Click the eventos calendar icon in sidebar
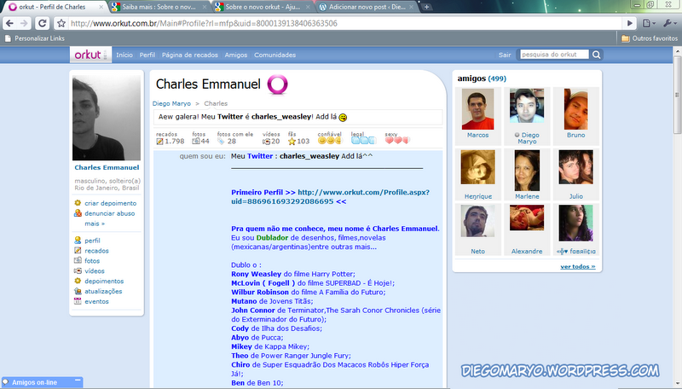This screenshot has width=682, height=389. click(78, 301)
